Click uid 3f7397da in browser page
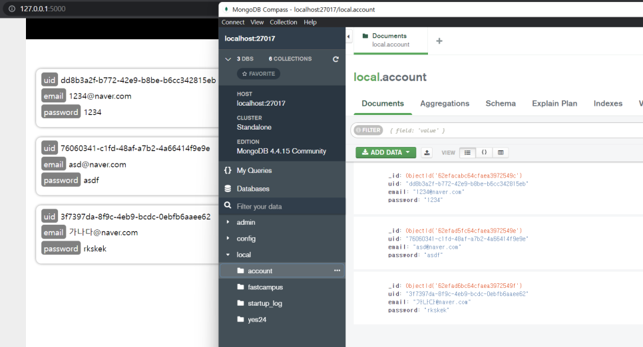 pyautogui.click(x=136, y=217)
